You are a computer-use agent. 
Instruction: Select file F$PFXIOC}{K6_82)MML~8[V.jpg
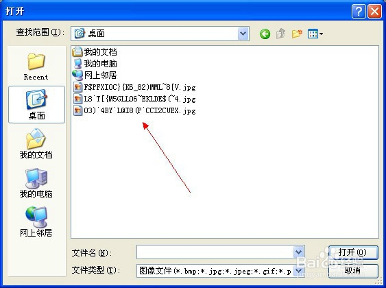pyautogui.click(x=134, y=87)
